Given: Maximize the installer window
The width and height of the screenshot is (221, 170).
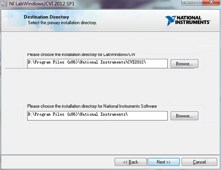Looking at the screenshot, I should (x=197, y=2).
